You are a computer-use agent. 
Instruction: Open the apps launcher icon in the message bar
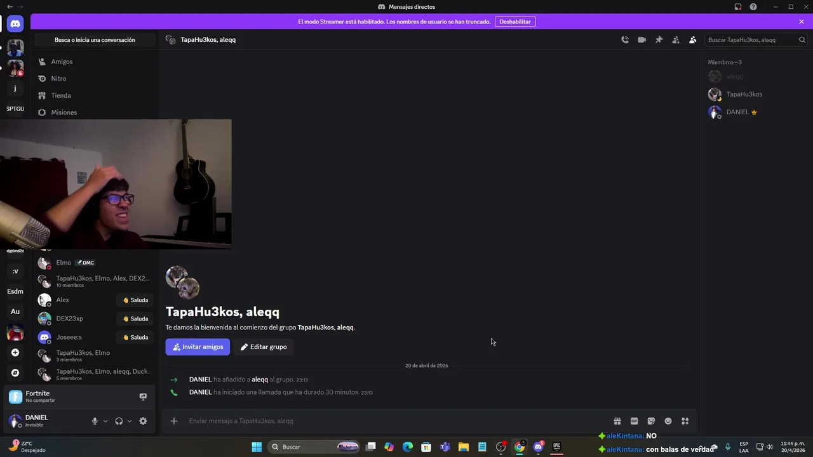[x=685, y=421]
